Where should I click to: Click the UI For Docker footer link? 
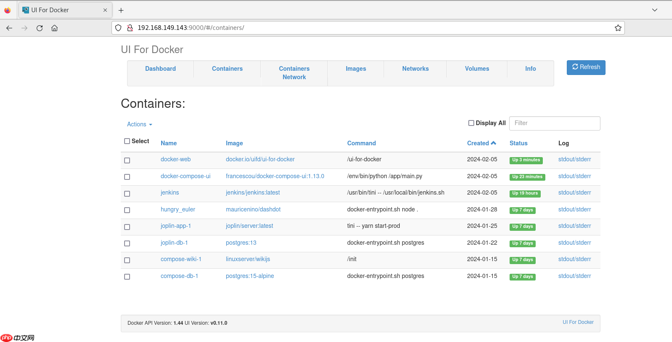[x=578, y=322]
